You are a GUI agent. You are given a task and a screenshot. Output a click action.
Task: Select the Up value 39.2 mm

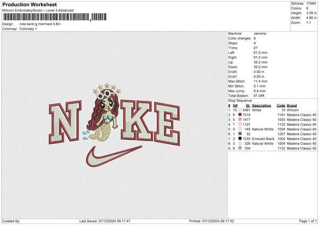[261, 62]
